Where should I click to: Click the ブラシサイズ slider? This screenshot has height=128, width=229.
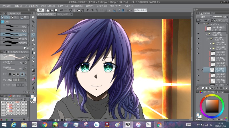tap(11, 64)
